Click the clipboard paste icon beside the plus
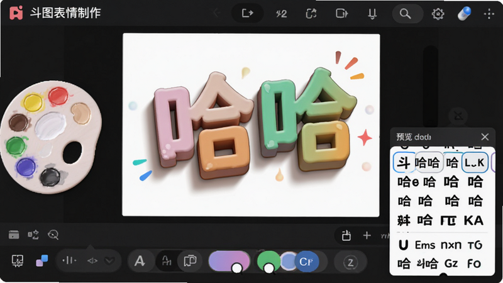 click(346, 235)
